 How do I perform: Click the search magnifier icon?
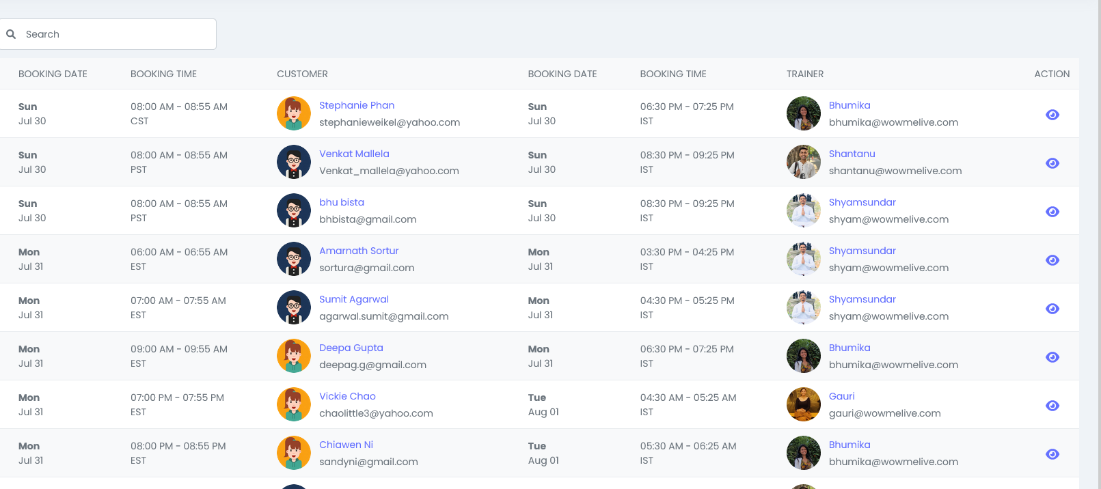11,34
